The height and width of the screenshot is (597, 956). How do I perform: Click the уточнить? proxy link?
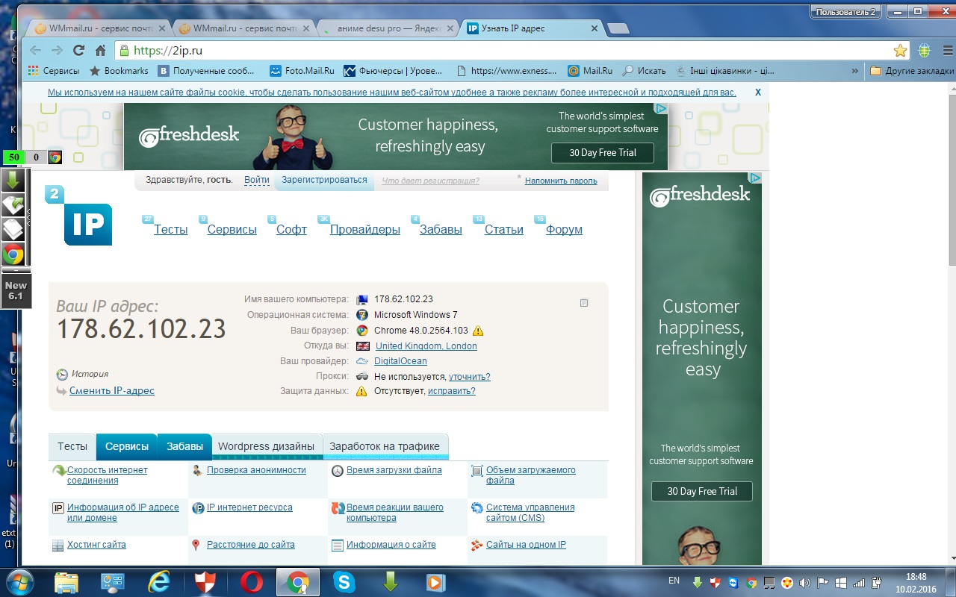click(x=469, y=377)
